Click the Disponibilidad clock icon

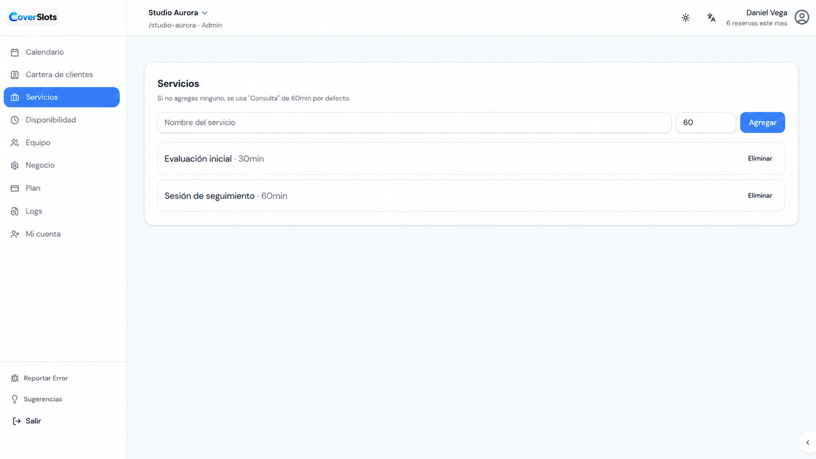coord(15,120)
